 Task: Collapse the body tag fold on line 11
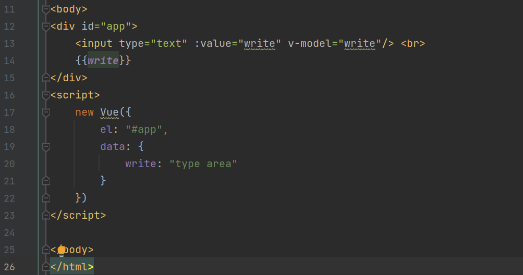coord(46,10)
